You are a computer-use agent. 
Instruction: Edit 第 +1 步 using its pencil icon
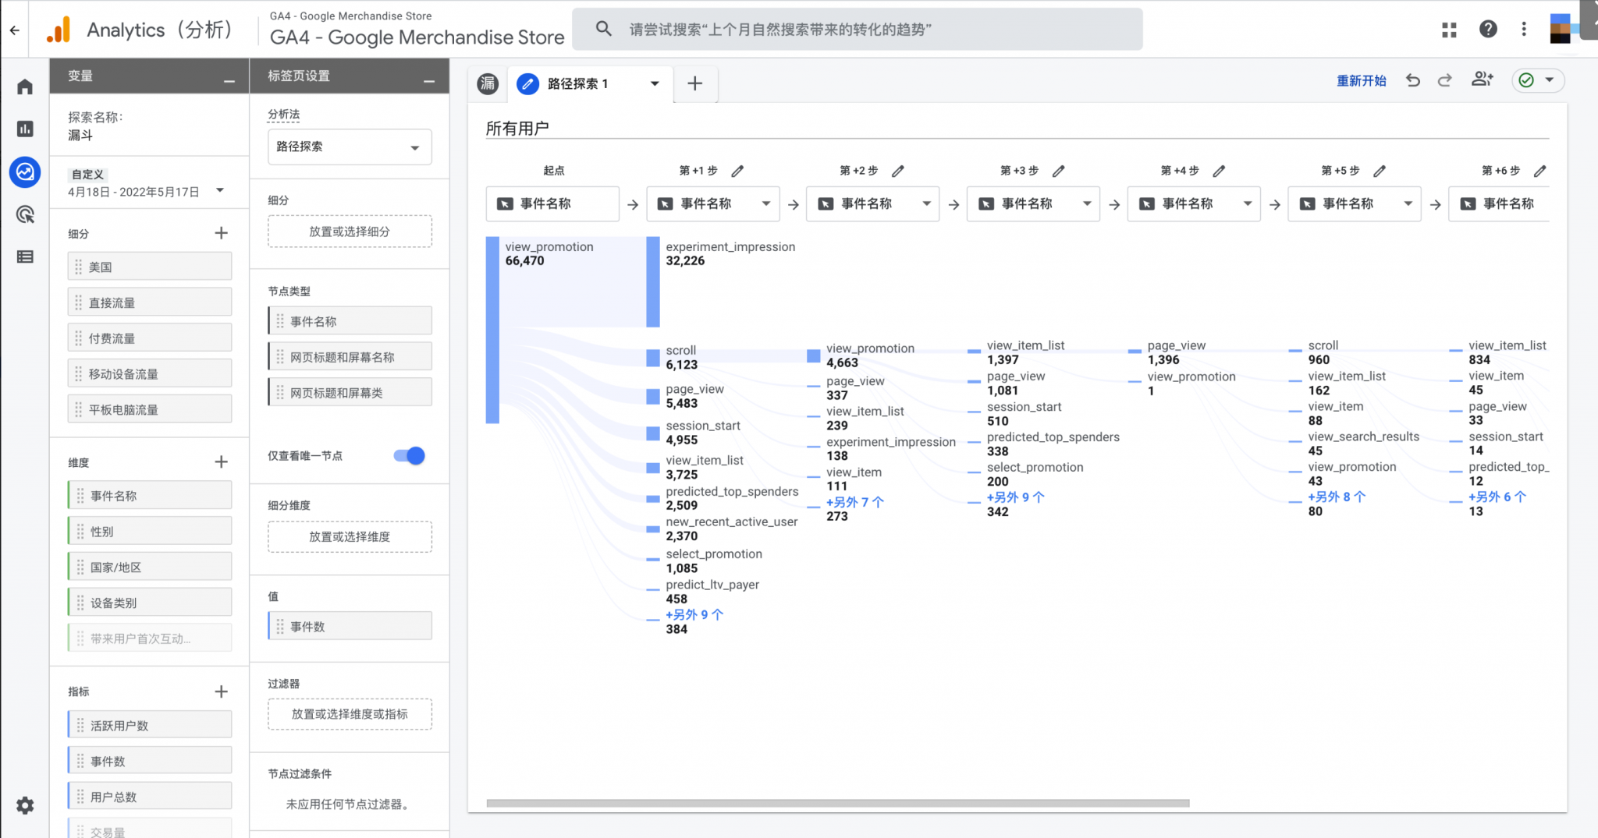(x=738, y=170)
